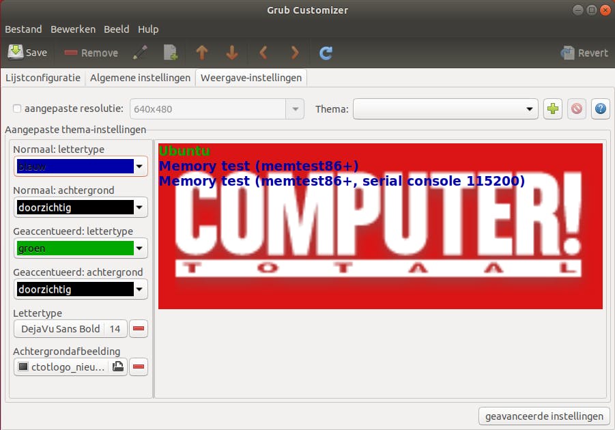The image size is (615, 430).
Task: Open Geaccentueerd: achtergrond doorzichtig dropdown
Action: pyautogui.click(x=81, y=289)
